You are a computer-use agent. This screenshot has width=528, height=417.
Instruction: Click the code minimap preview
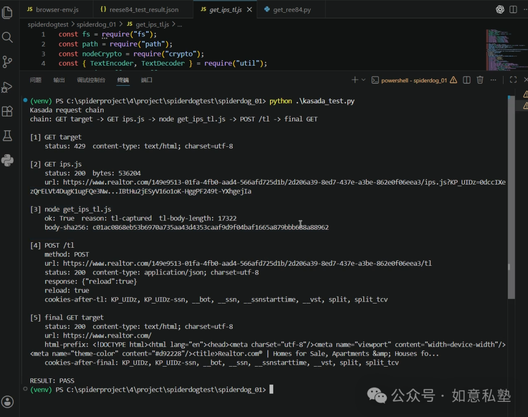pos(506,49)
